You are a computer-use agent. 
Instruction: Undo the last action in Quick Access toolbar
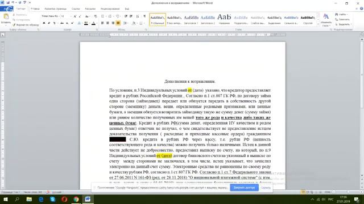click(13, 2)
